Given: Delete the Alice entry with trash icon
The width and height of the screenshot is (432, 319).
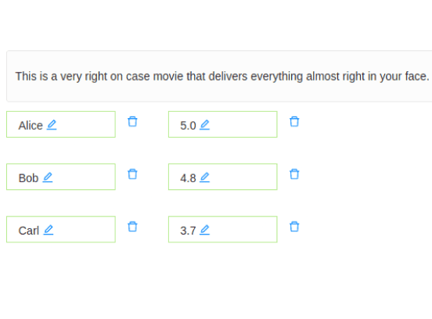Looking at the screenshot, I should tap(132, 122).
